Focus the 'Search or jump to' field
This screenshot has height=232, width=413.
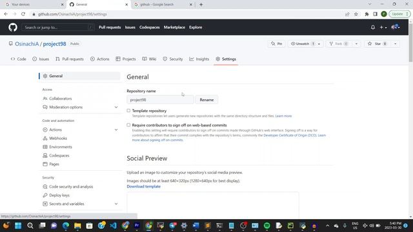[x=58, y=27]
